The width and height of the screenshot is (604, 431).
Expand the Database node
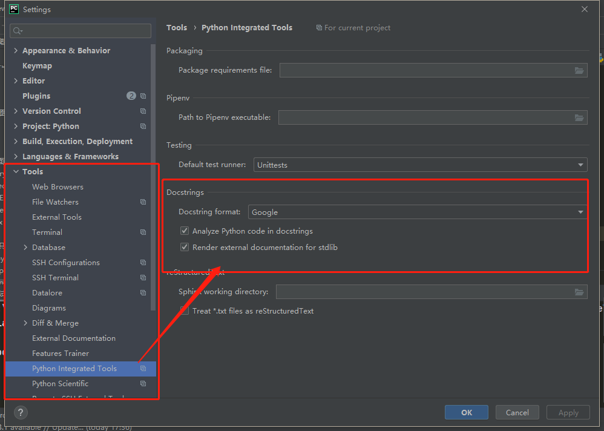coord(25,247)
